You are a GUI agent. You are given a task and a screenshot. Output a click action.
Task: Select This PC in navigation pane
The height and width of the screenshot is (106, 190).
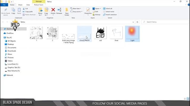click(8, 38)
